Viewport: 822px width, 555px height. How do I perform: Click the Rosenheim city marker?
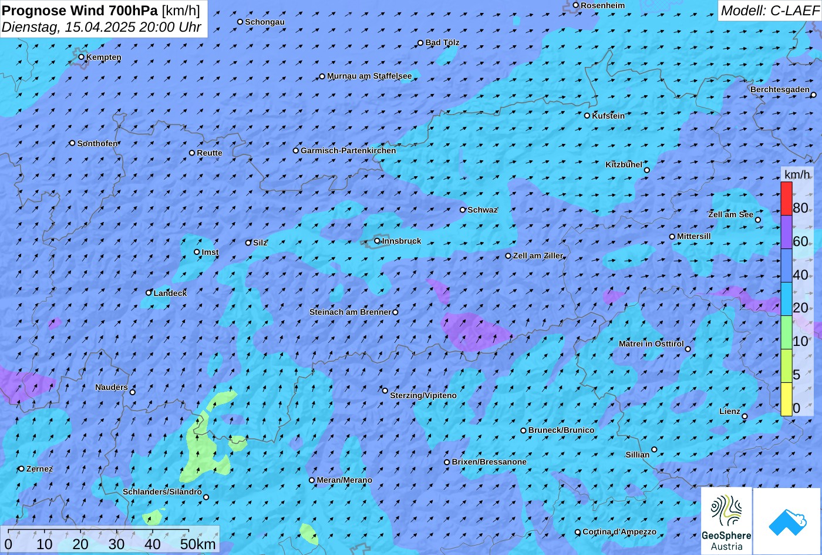pos(576,5)
